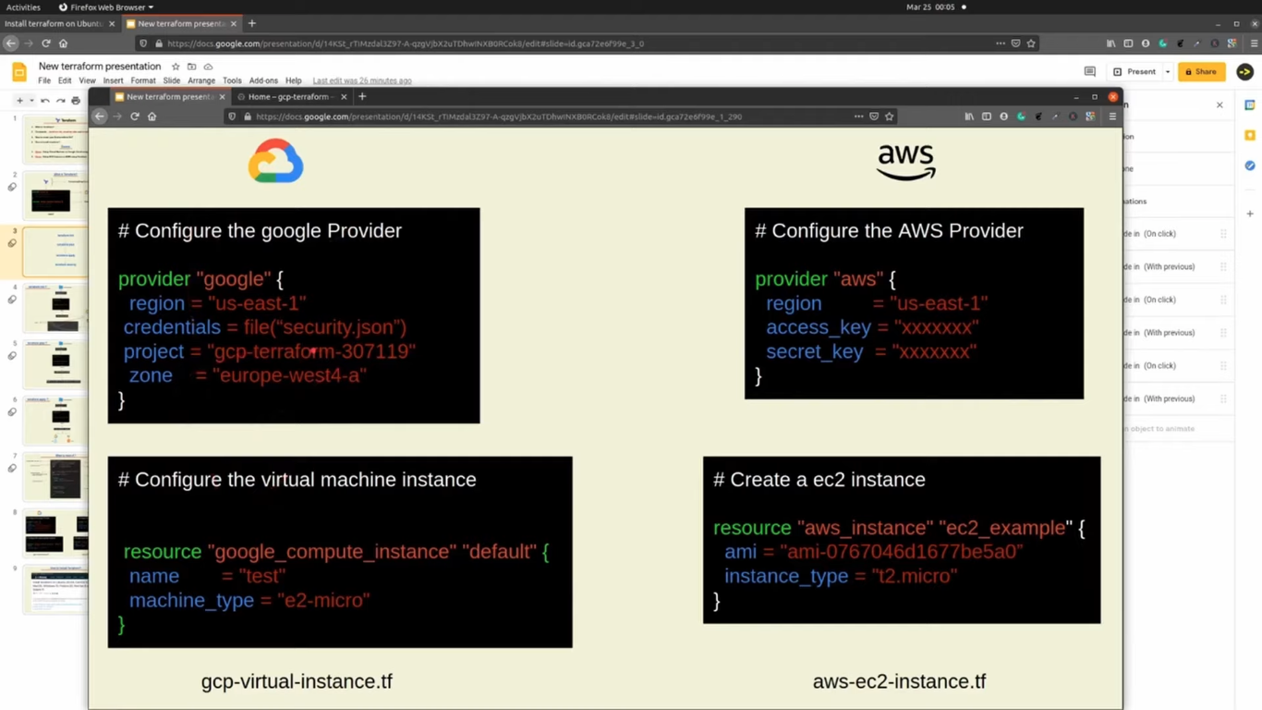The width and height of the screenshot is (1262, 710).
Task: Click the move-to-folder icon beside the title
Action: [191, 67]
